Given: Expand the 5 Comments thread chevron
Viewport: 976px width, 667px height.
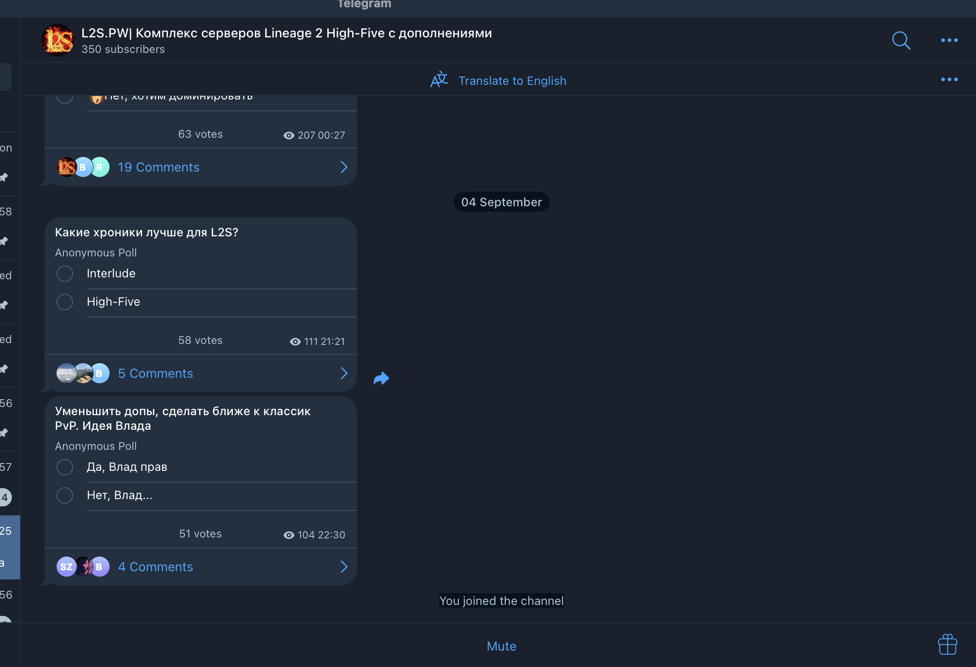Looking at the screenshot, I should coord(344,374).
